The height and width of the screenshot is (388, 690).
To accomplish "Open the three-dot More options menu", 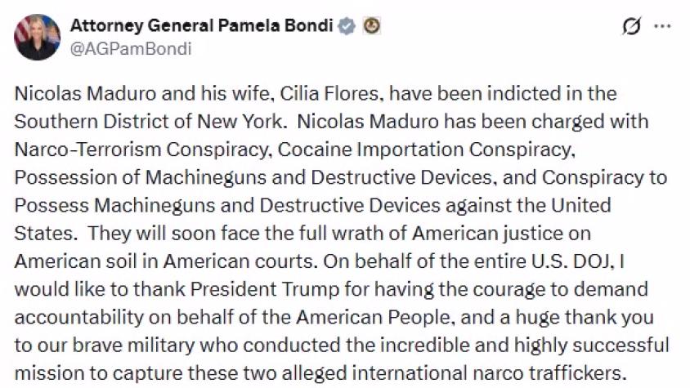I will tap(662, 27).
